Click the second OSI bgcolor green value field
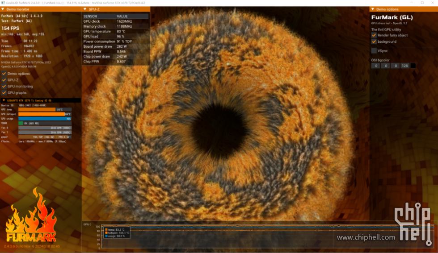 coord(385,66)
